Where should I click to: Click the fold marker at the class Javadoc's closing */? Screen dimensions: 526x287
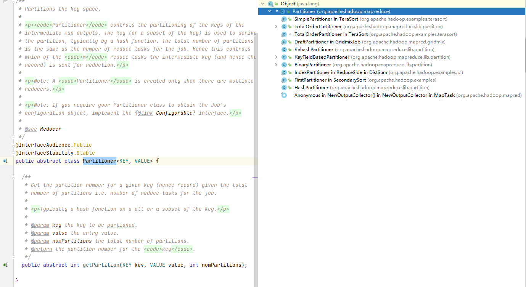click(13, 137)
